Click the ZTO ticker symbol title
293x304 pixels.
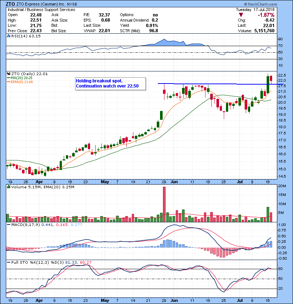point(10,4)
